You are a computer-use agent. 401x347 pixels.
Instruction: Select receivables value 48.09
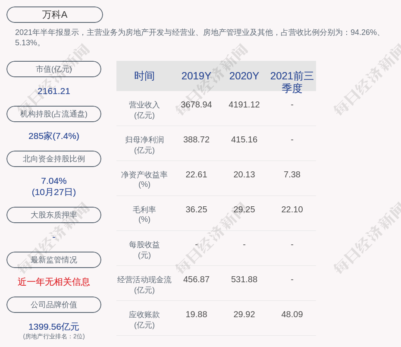point(292,315)
